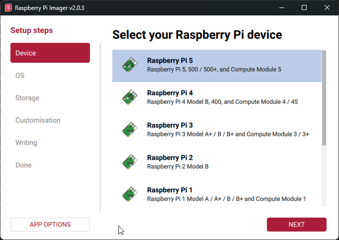
Task: Click the Raspberry Pi 2 board icon
Action: tap(130, 162)
